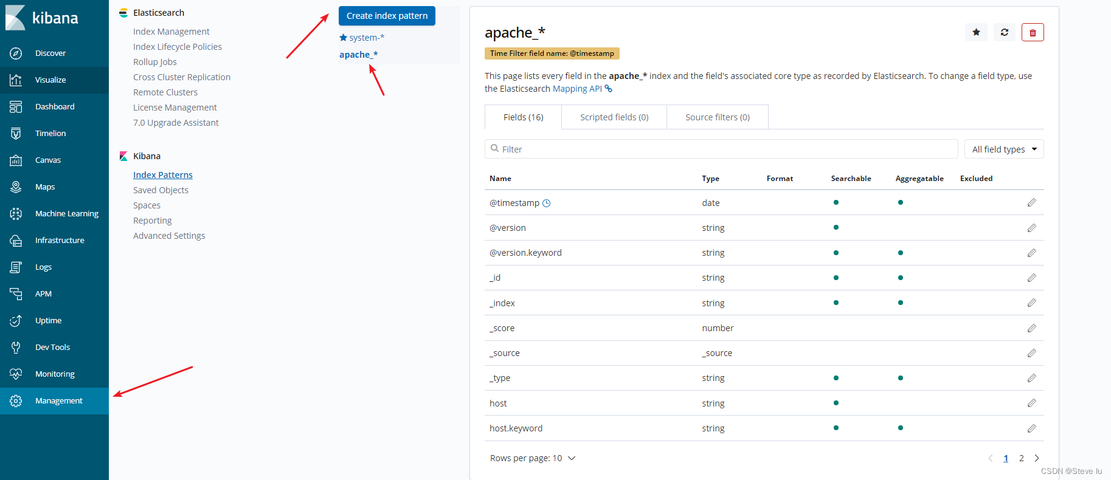This screenshot has height=480, width=1111.
Task: Click Create index pattern button
Action: pyautogui.click(x=387, y=16)
